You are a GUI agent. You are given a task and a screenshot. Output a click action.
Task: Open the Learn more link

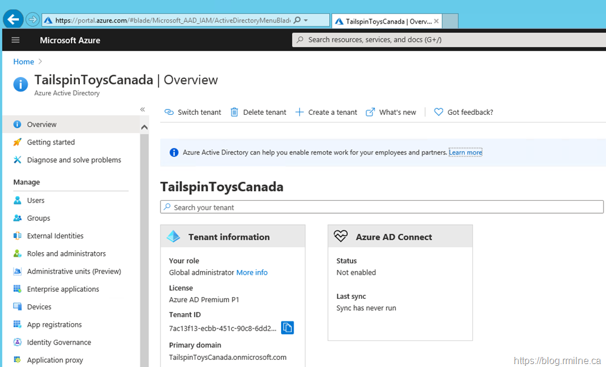tap(465, 153)
